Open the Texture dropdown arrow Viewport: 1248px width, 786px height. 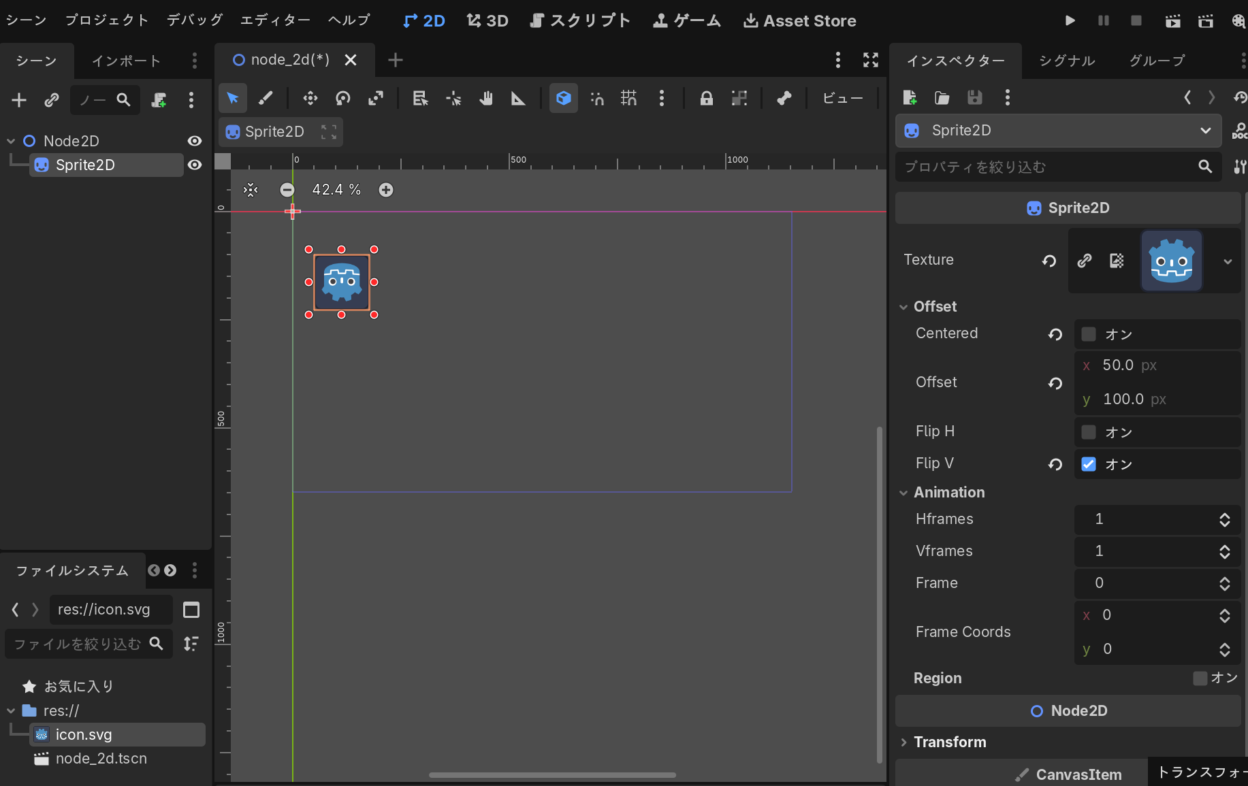click(1228, 261)
